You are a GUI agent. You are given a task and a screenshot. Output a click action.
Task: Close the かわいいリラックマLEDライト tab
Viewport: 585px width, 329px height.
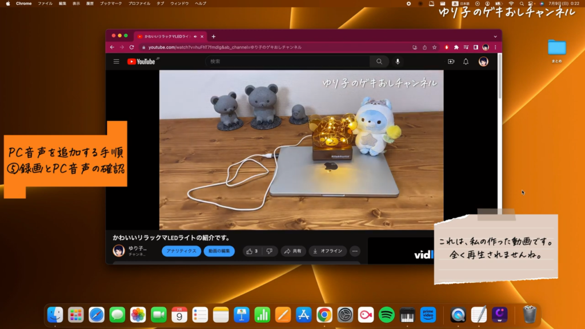(202, 37)
